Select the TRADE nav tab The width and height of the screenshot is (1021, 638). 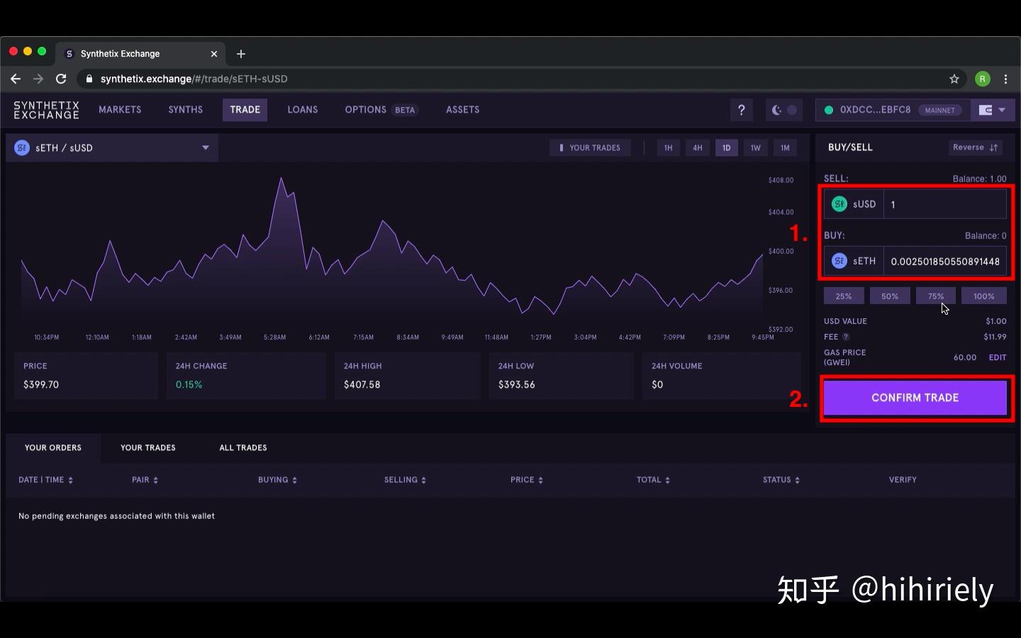click(x=245, y=110)
